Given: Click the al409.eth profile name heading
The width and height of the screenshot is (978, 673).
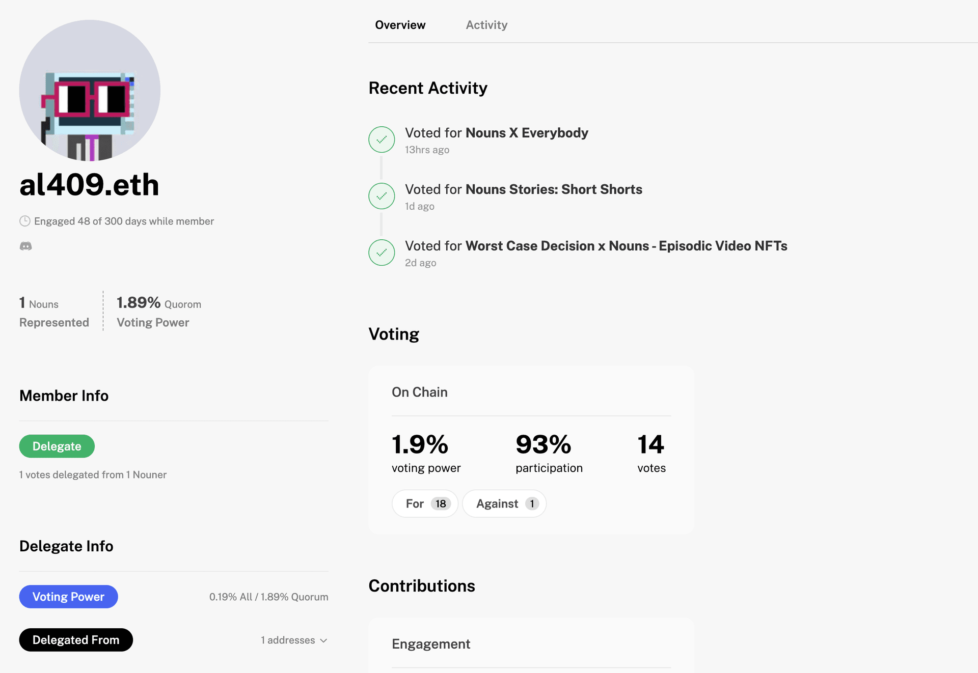Looking at the screenshot, I should [90, 184].
